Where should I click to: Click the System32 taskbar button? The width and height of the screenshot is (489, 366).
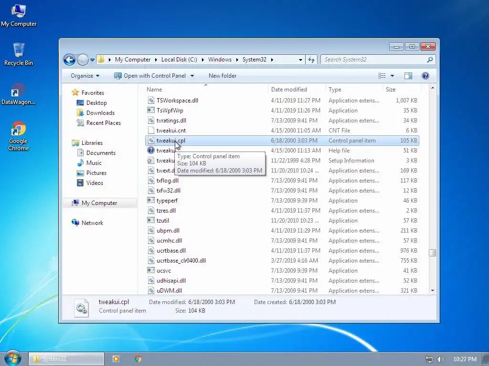tap(66, 359)
